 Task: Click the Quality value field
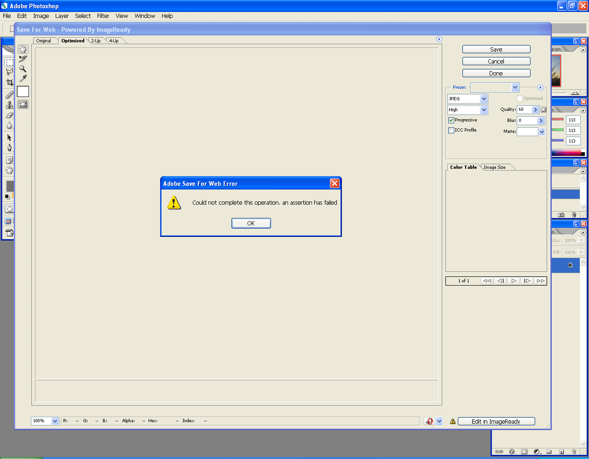click(x=524, y=109)
